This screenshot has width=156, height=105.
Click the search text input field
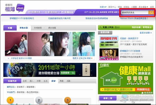[x=135, y=12]
